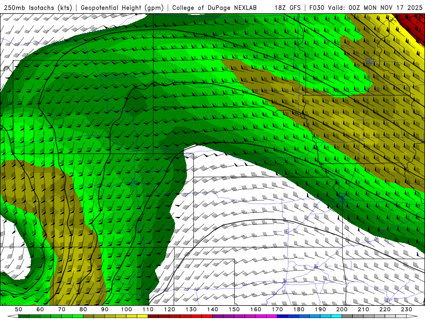Image resolution: width=425 pixels, height=319 pixels.
Task: Click the 'College of DuPage NEXLAB' label
Action: 215,7
